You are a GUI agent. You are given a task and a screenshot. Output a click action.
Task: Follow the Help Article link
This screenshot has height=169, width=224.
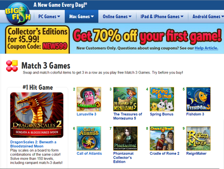click(x=206, y=48)
